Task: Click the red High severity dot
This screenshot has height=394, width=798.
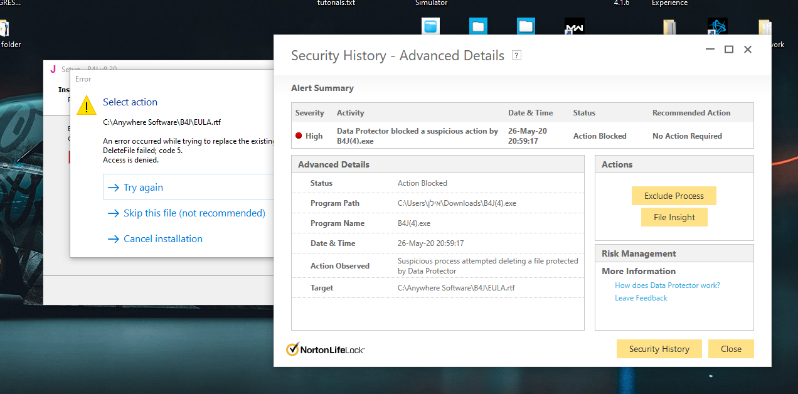Action: (299, 136)
